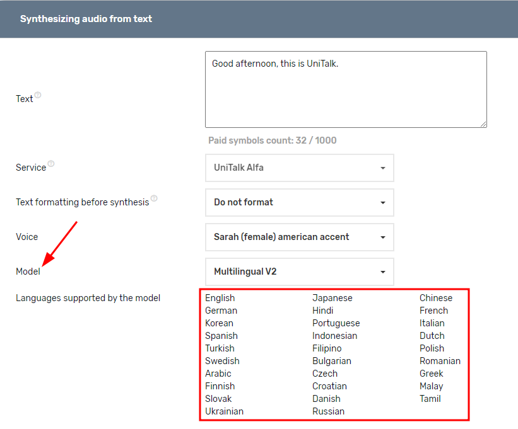Click the Paid symbols count text
This screenshot has width=518, height=429.
click(273, 140)
